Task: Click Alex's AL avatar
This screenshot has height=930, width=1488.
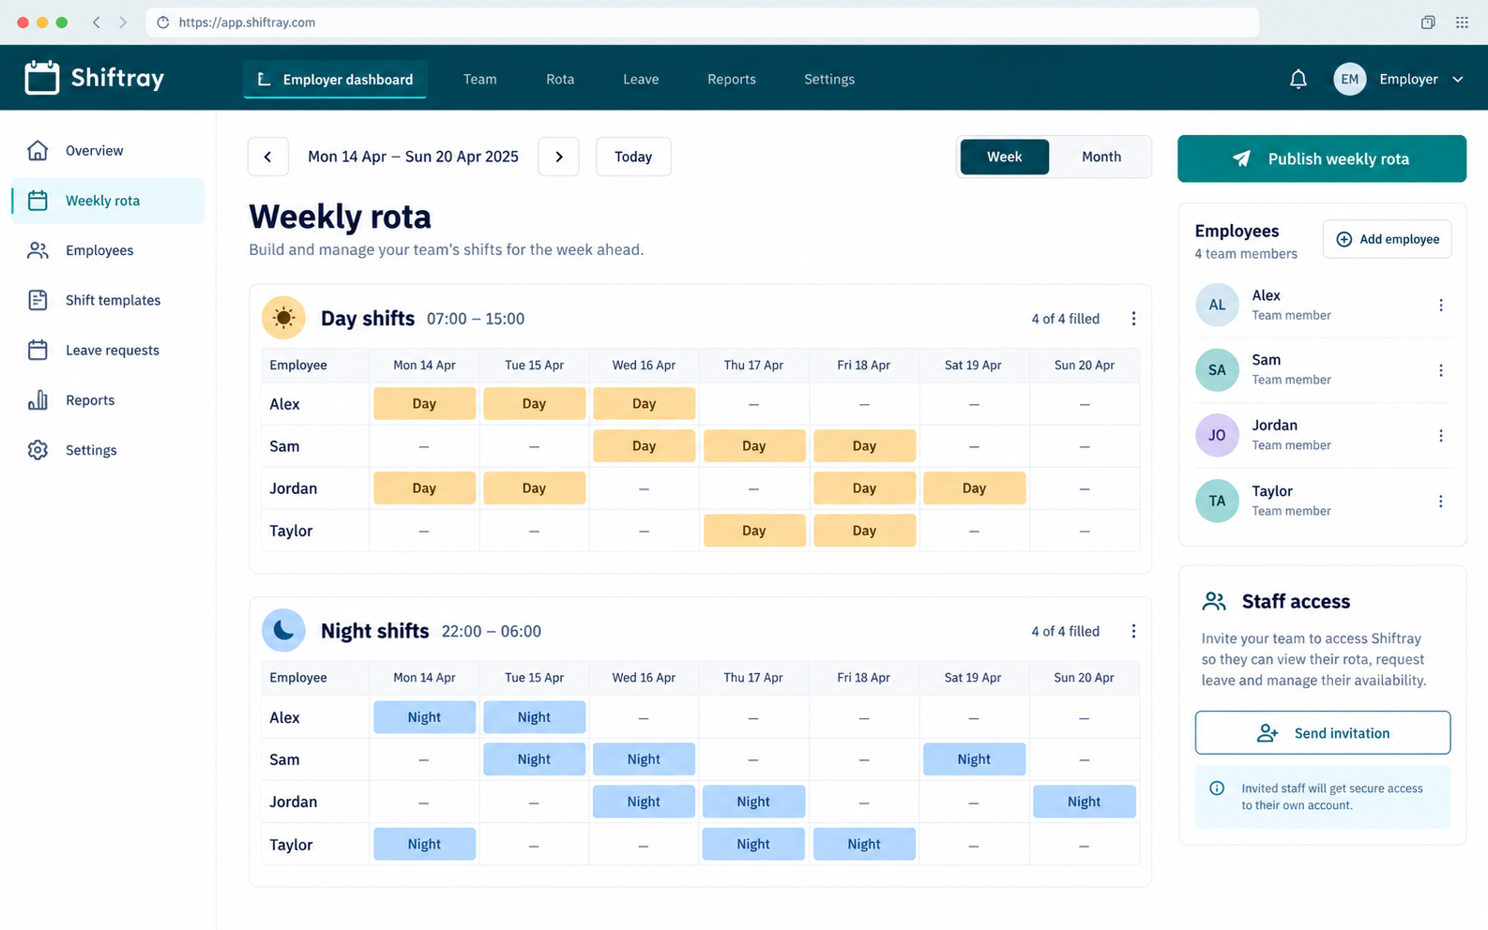Action: pyautogui.click(x=1217, y=305)
